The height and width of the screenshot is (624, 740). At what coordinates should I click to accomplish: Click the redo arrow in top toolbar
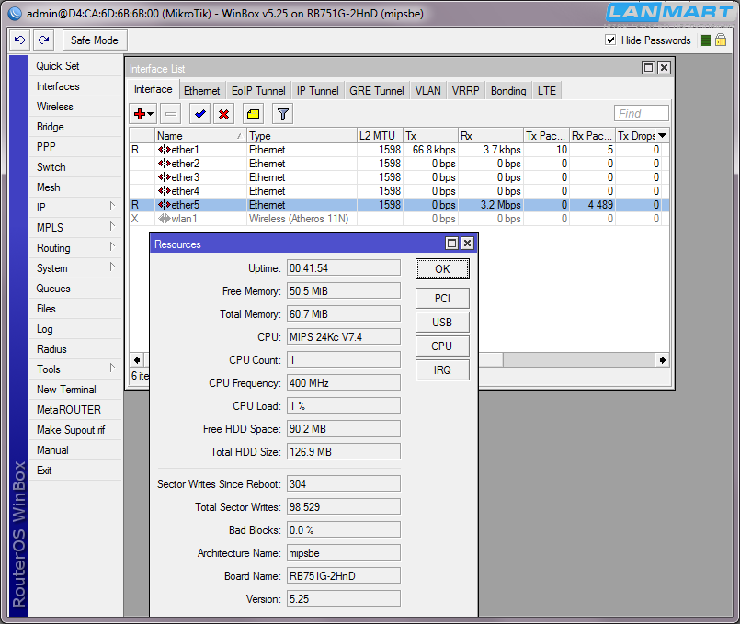click(43, 40)
